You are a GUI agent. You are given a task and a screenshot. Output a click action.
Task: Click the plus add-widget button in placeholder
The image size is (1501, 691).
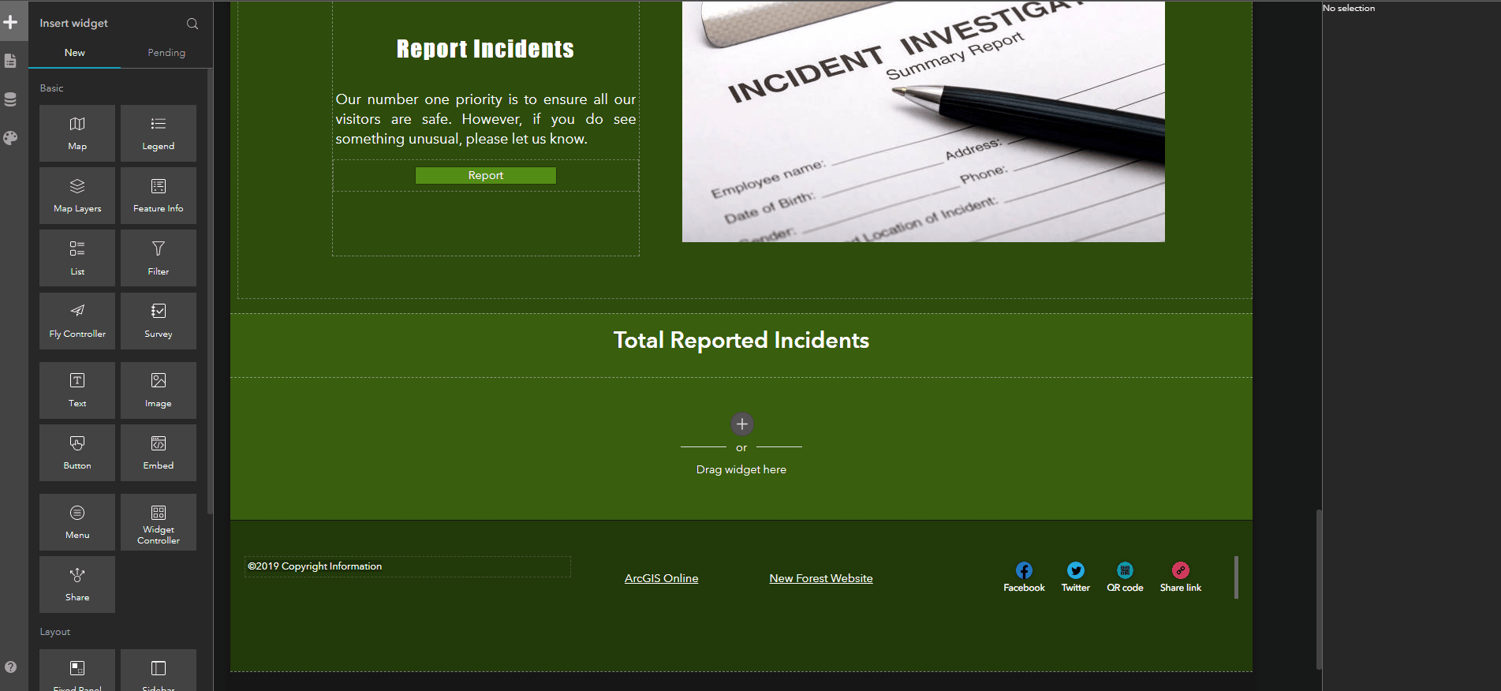(741, 424)
